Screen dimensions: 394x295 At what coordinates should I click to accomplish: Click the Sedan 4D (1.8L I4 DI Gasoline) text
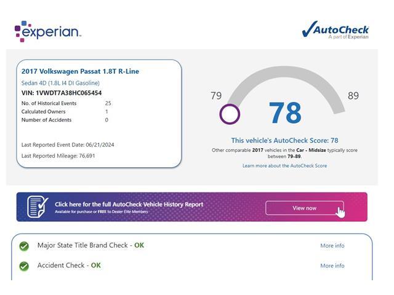coord(60,83)
